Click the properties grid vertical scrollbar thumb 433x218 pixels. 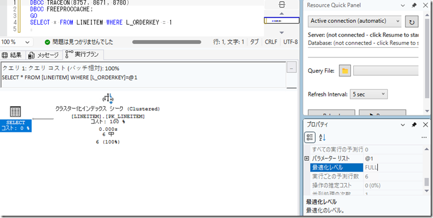[x=427, y=182]
